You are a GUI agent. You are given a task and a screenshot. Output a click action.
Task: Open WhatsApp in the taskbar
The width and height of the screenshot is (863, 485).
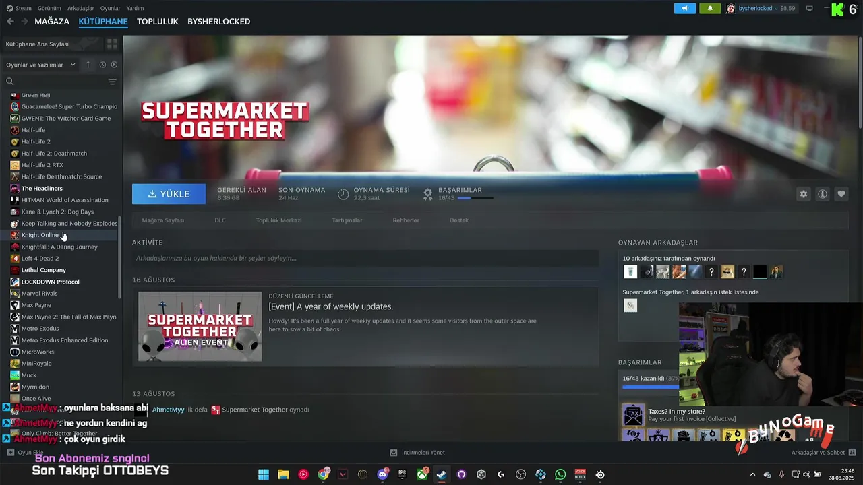pos(560,474)
